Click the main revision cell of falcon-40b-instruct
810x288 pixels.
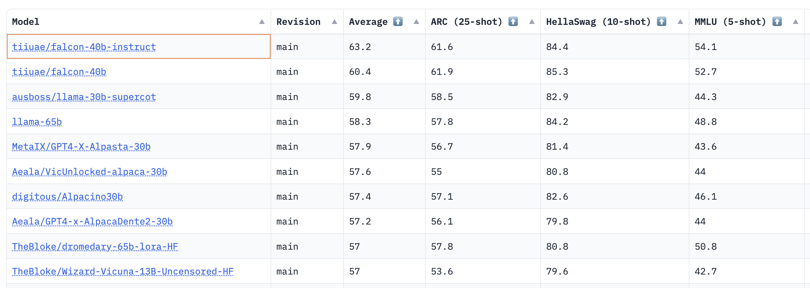(x=287, y=47)
